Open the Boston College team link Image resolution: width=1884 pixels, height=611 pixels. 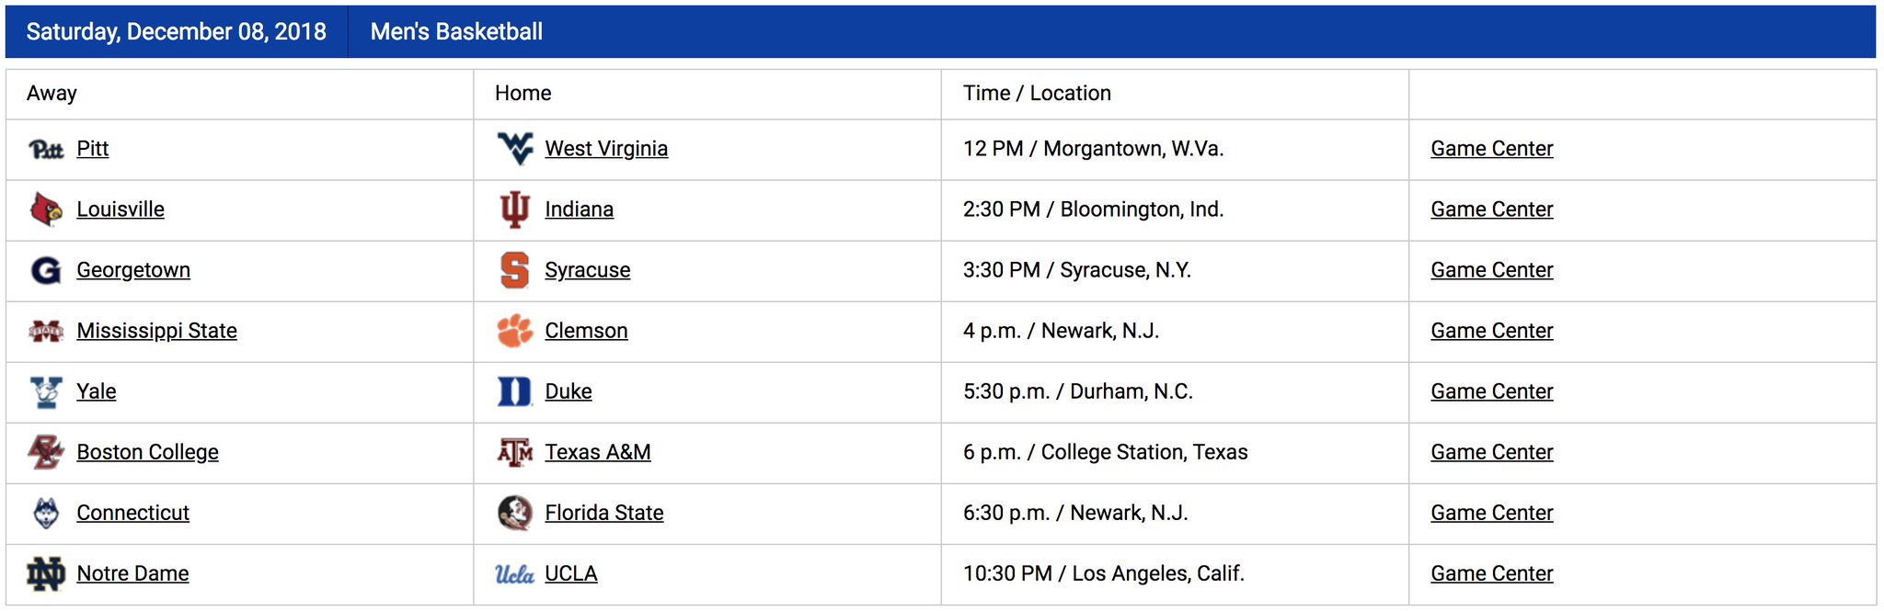[x=147, y=452]
